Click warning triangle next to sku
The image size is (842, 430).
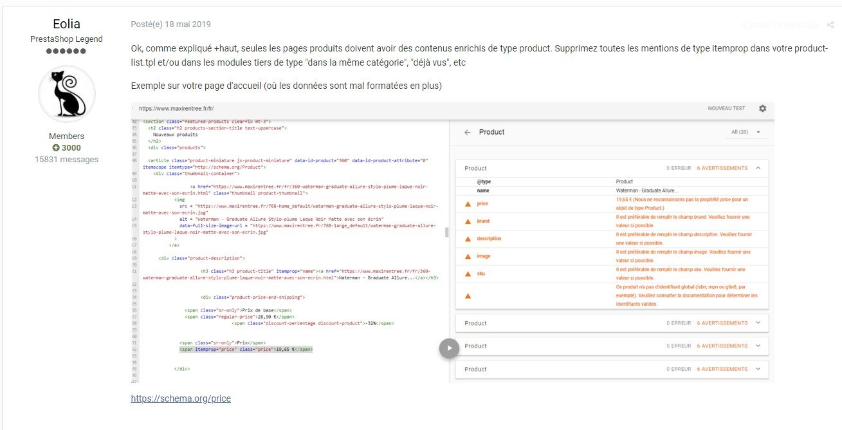pos(468,274)
